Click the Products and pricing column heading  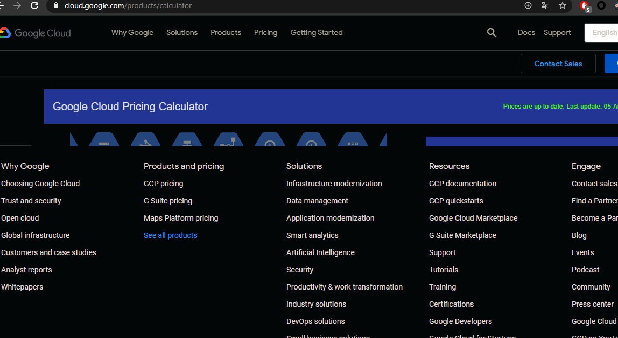click(184, 166)
